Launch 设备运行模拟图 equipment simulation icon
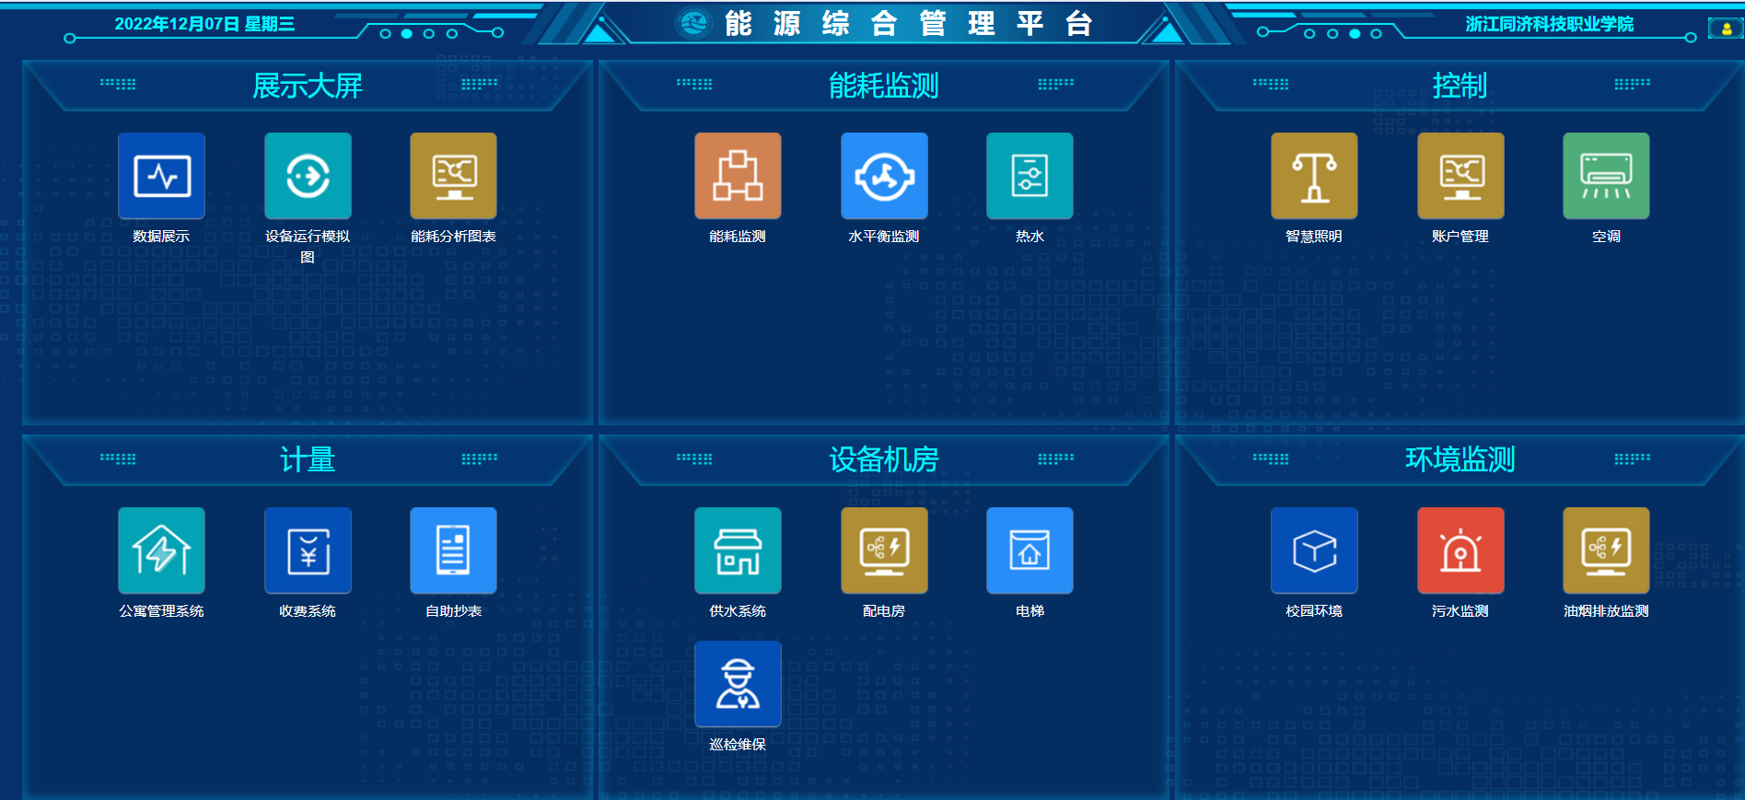The height and width of the screenshot is (800, 1745). tap(308, 176)
